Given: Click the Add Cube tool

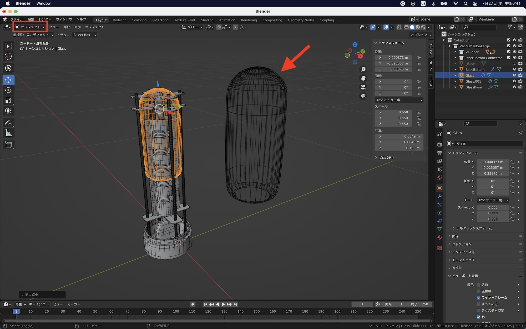Looking at the screenshot, I should point(8,145).
